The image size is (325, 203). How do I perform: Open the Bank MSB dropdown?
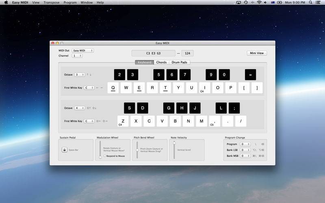click(245, 155)
